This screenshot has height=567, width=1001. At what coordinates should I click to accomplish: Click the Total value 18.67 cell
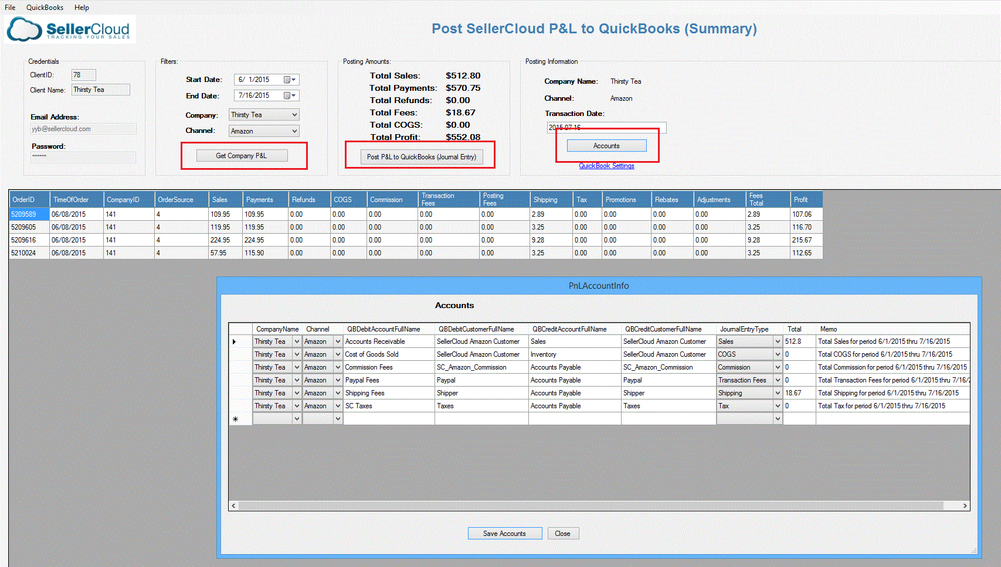(799, 393)
